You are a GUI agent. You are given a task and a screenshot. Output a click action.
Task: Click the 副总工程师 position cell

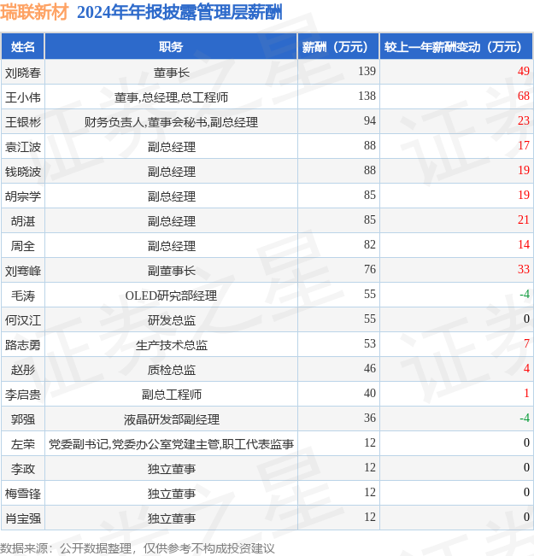pyautogui.click(x=172, y=395)
